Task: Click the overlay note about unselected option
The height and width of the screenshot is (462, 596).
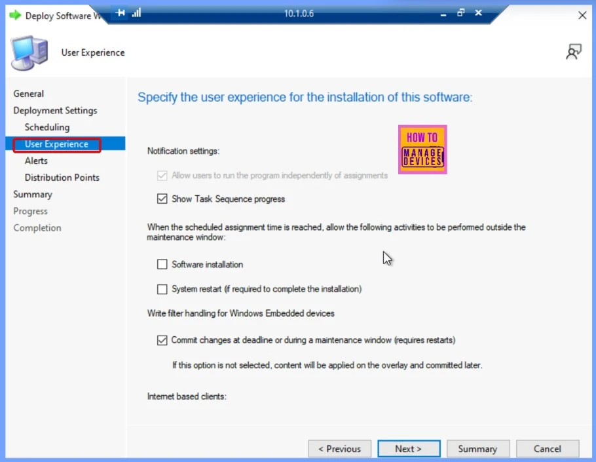Action: [327, 366]
